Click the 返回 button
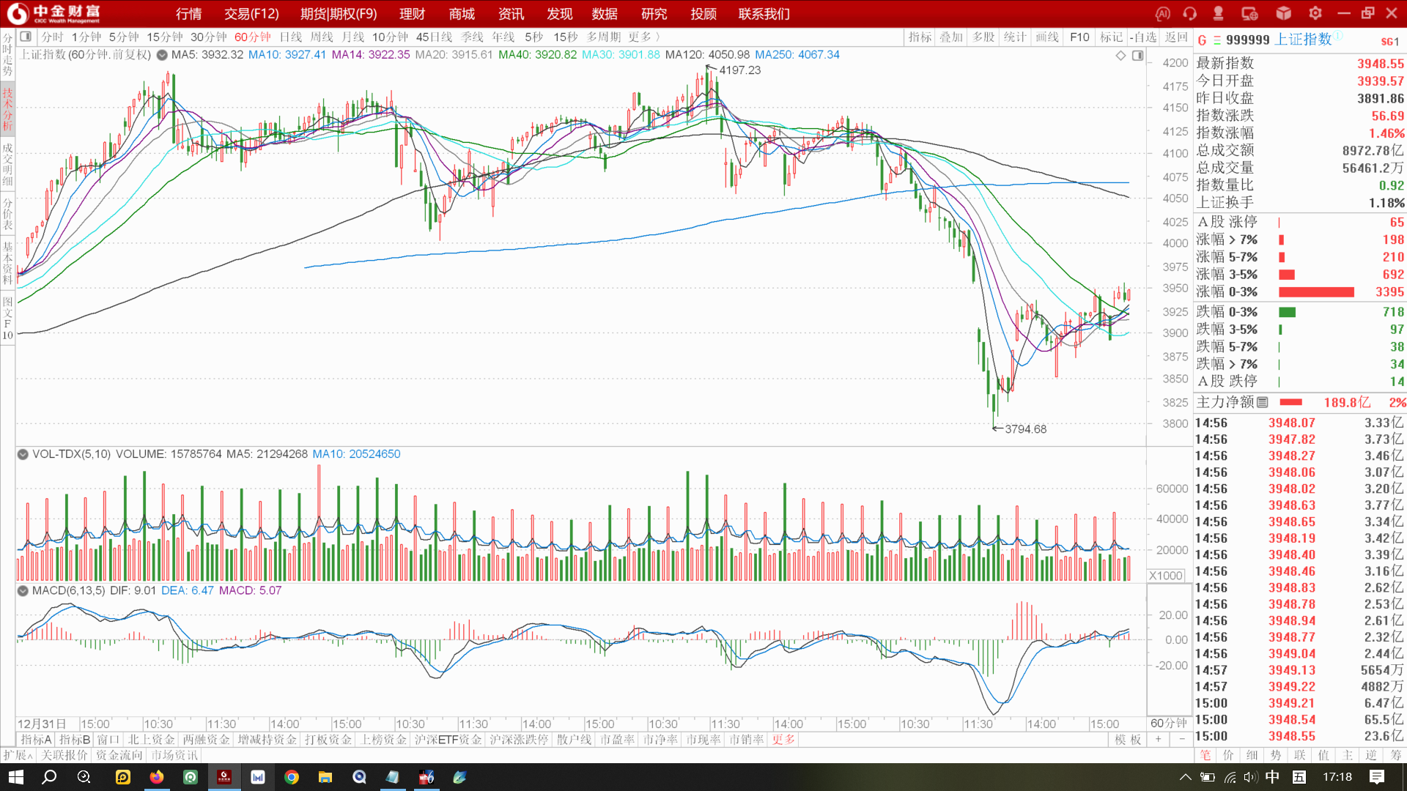 1175,37
